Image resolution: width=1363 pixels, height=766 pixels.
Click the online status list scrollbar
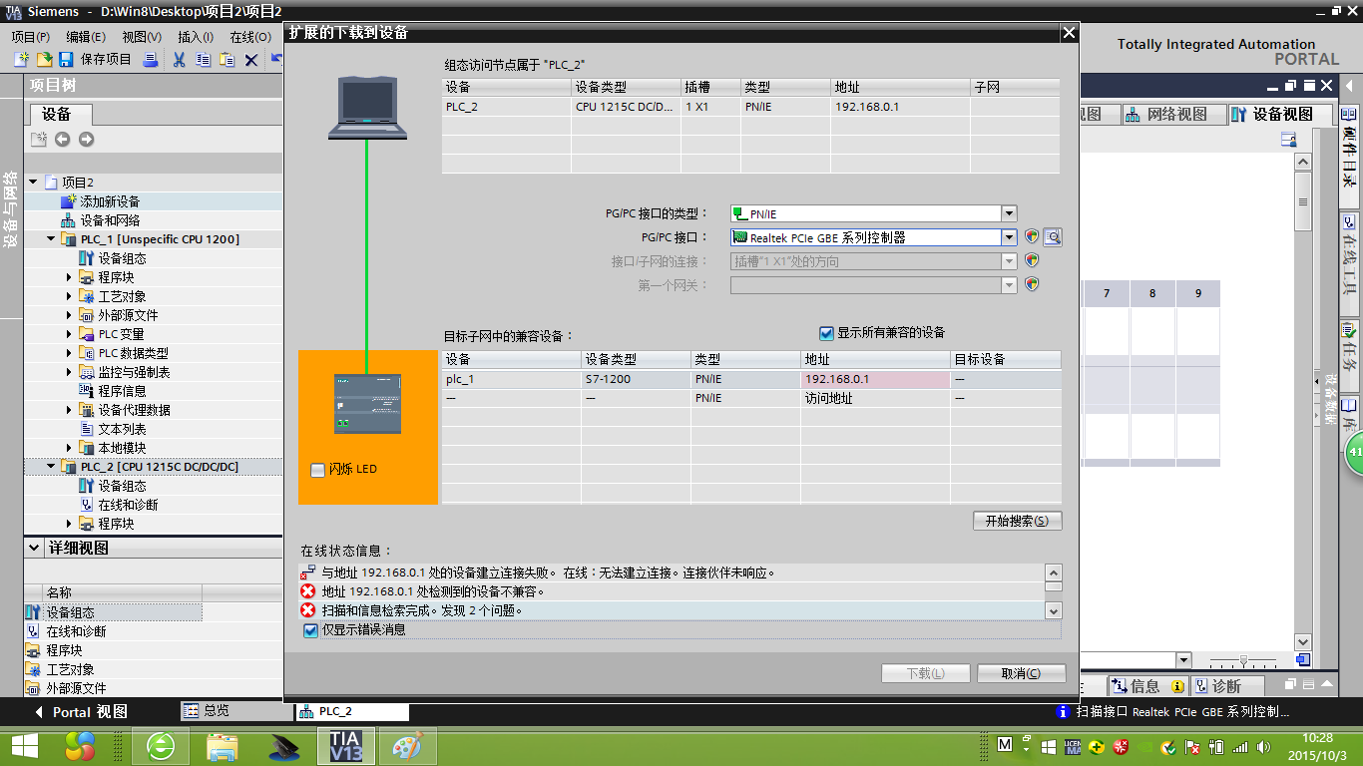click(1053, 591)
